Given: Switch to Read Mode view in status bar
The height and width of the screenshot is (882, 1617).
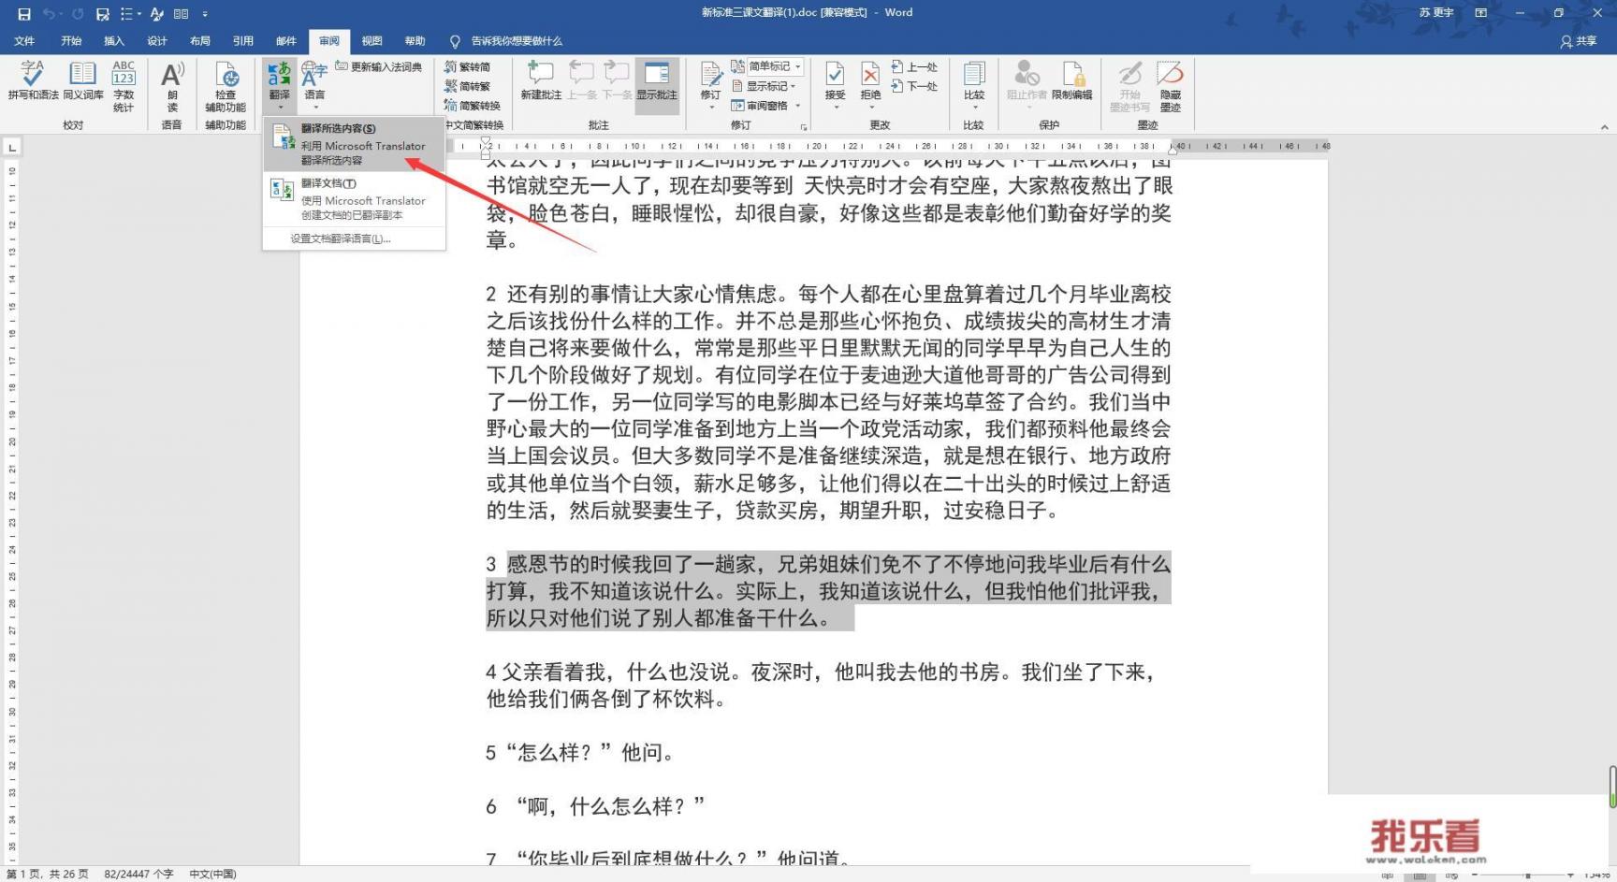Looking at the screenshot, I should pyautogui.click(x=1388, y=875).
